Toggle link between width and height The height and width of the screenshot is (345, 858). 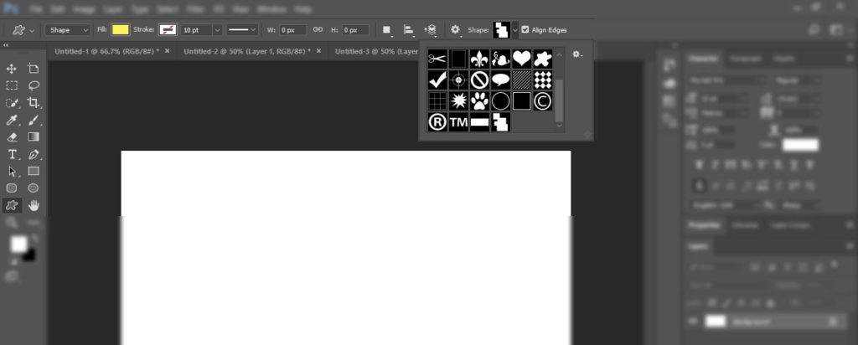coord(318,29)
